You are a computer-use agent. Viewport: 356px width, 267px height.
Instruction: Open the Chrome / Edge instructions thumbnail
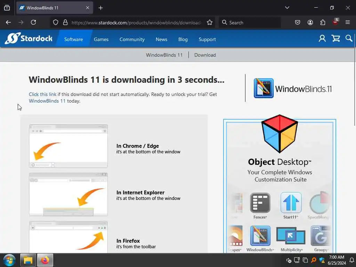pyautogui.click(x=68, y=146)
